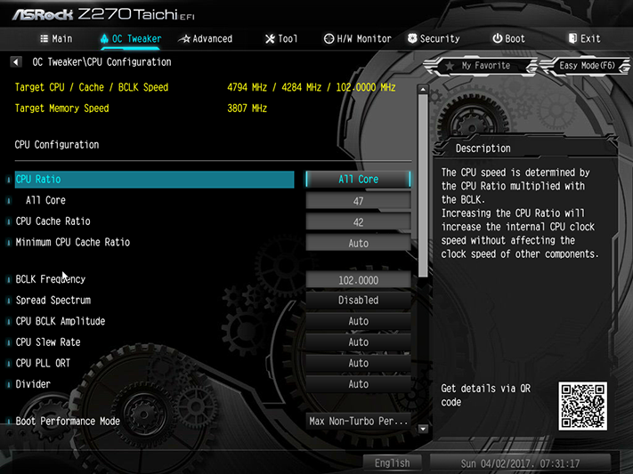Click the Advanced star icon
Viewport: 633px width, 474px height.
(184, 39)
